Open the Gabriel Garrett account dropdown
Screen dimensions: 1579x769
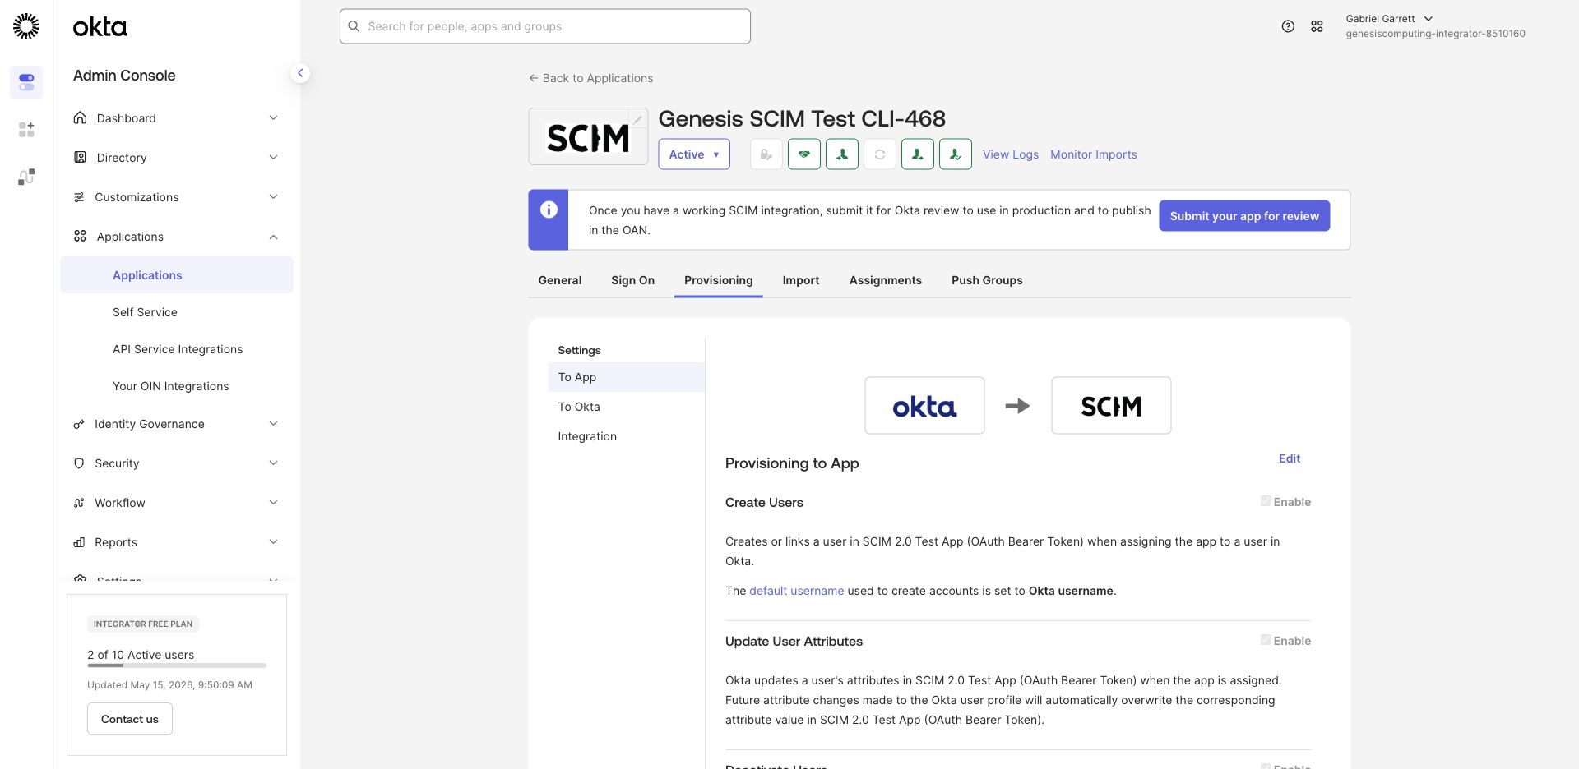(x=1435, y=26)
